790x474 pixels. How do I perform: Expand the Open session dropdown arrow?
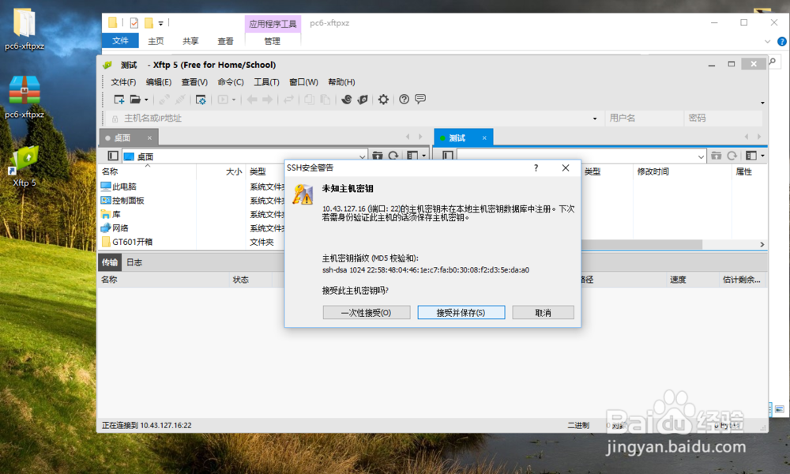pyautogui.click(x=147, y=100)
